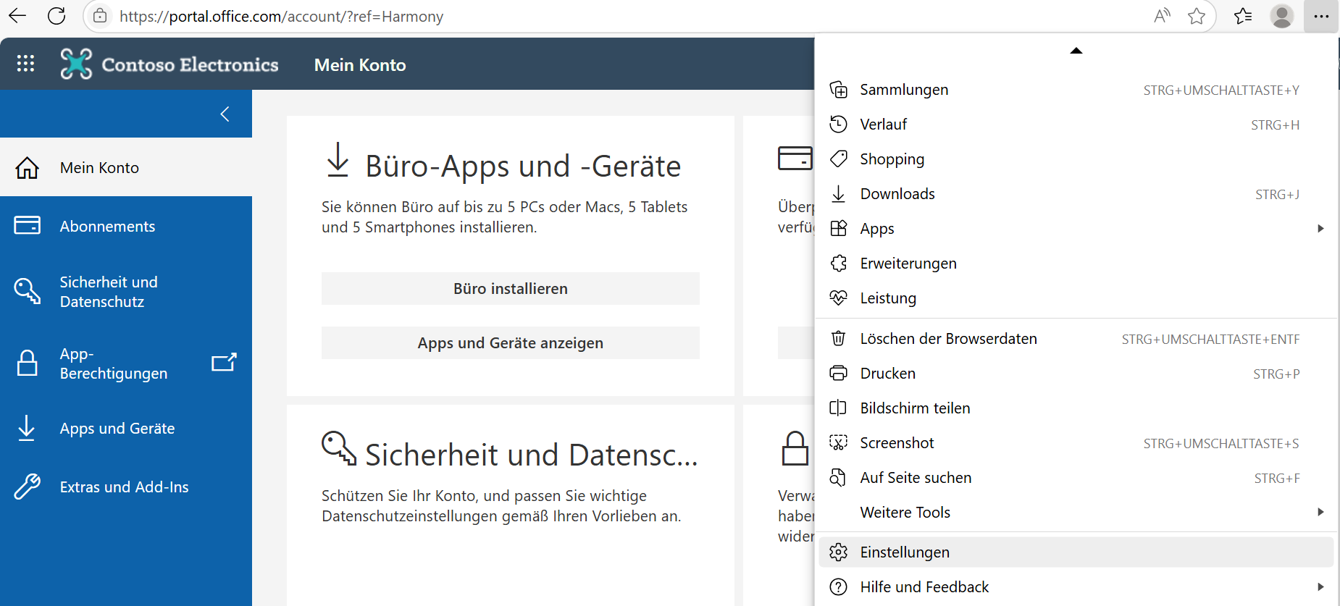Click the Downloads arrow icon in menu
This screenshot has height=606, width=1340.
(838, 194)
